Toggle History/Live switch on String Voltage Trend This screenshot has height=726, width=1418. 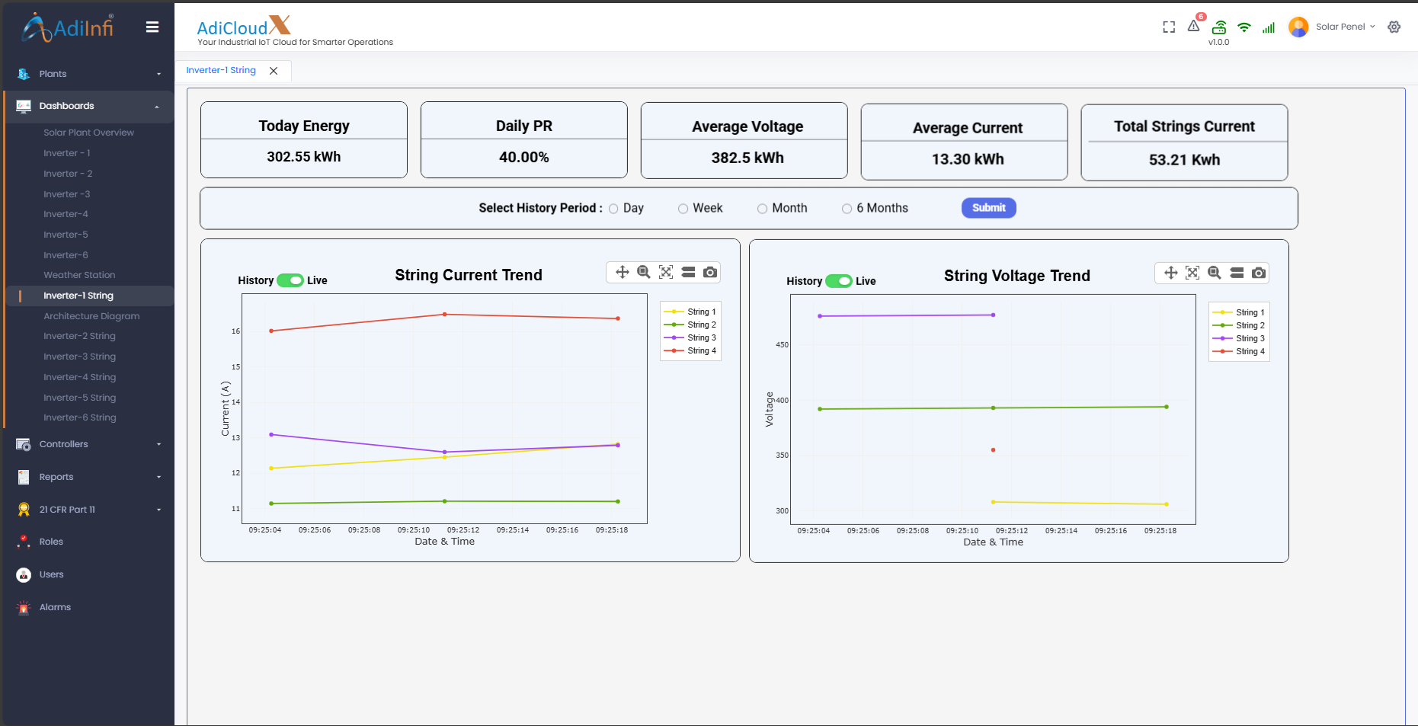(x=839, y=281)
